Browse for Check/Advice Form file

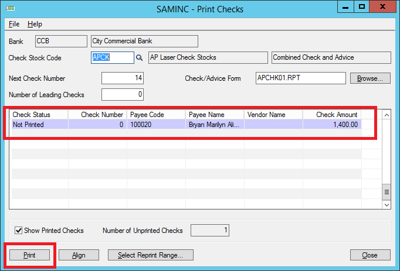(x=370, y=78)
